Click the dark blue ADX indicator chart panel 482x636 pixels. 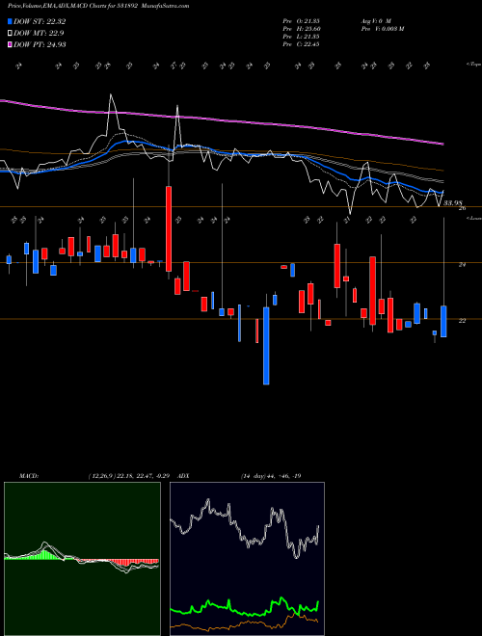[247, 559]
